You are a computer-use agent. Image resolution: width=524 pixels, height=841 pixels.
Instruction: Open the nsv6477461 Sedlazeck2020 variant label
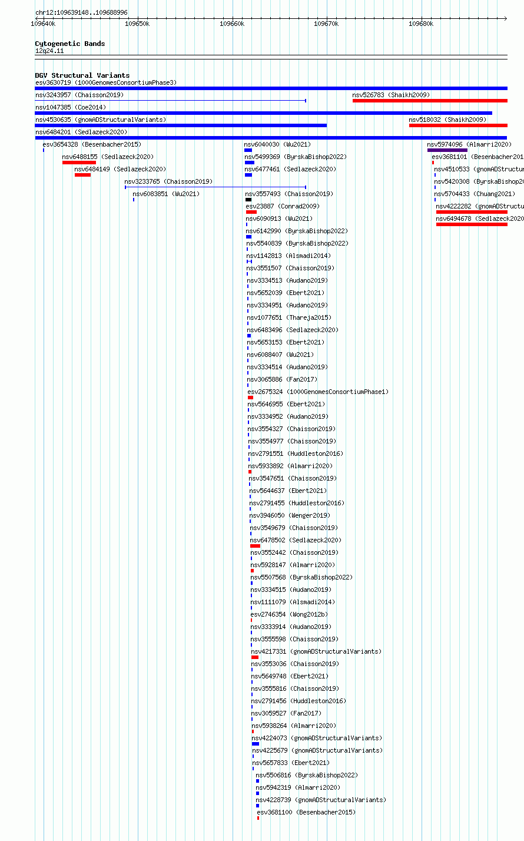point(291,169)
